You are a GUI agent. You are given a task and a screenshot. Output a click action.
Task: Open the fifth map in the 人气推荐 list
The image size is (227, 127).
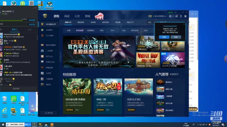(x=170, y=110)
